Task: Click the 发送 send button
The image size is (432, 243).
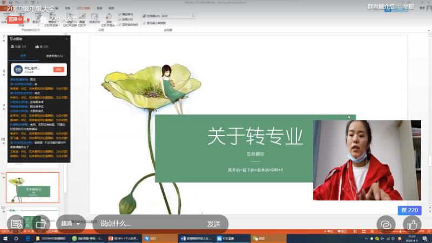Action: pos(214,224)
